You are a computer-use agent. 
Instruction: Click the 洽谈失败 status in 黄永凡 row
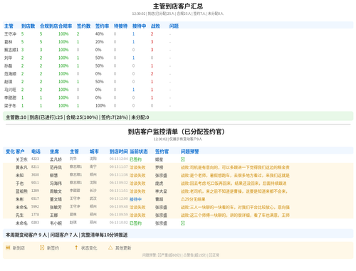click(x=137, y=167)
